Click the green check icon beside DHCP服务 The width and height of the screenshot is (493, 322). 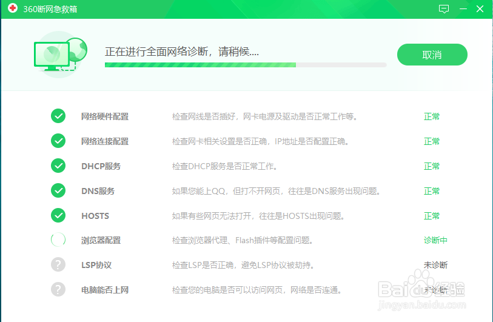(x=58, y=166)
